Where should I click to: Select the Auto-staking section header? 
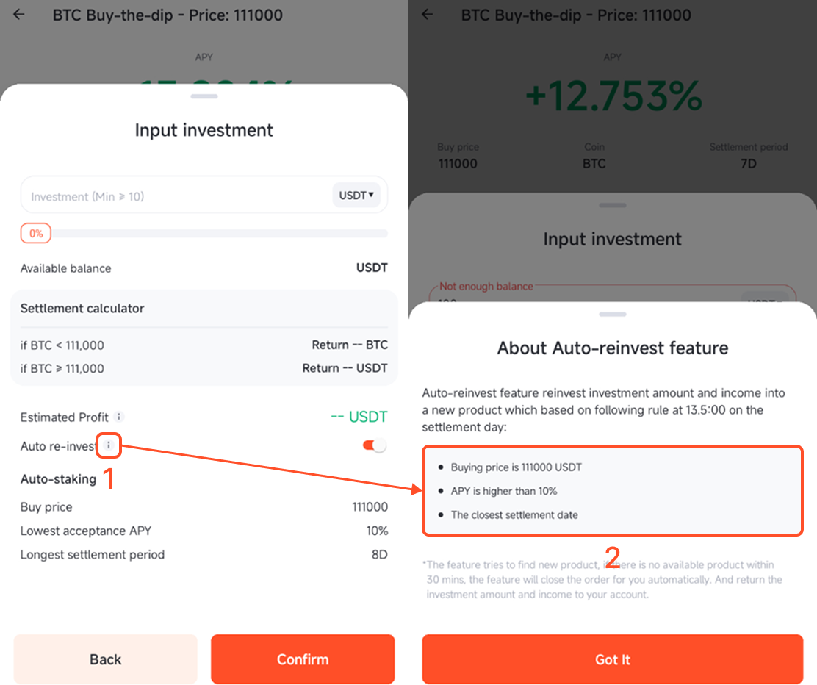tap(57, 478)
